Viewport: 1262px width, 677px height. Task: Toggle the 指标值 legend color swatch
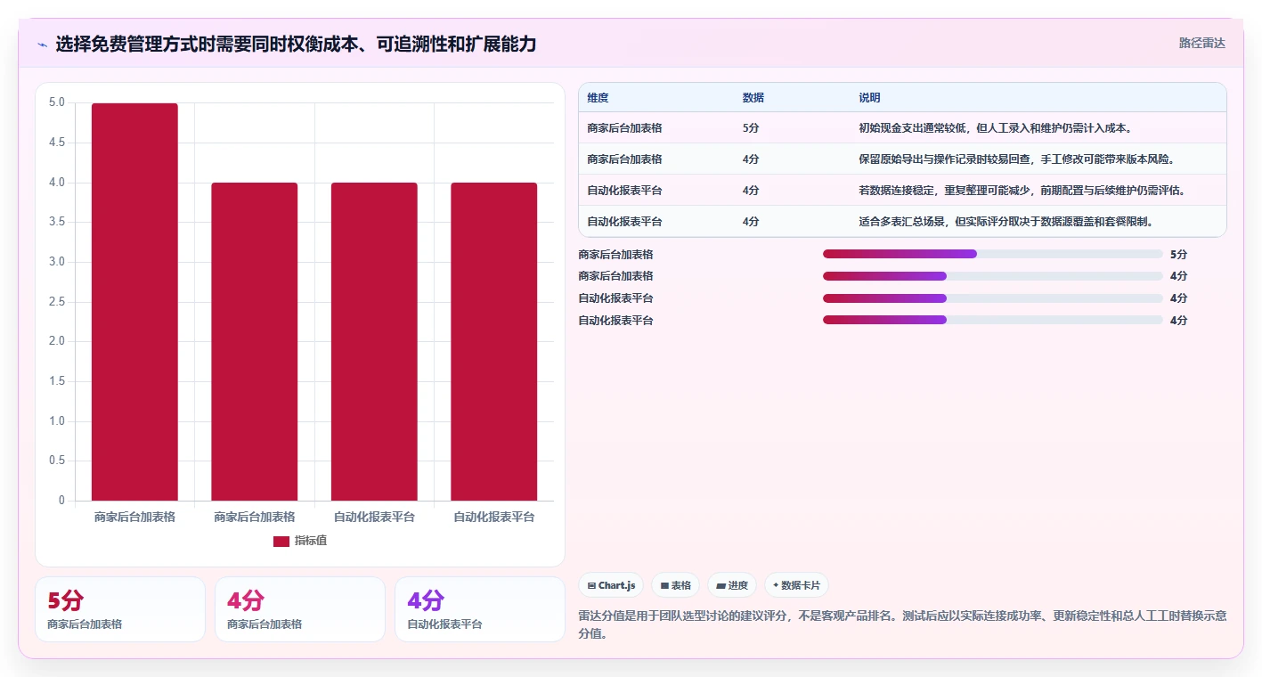tap(281, 541)
